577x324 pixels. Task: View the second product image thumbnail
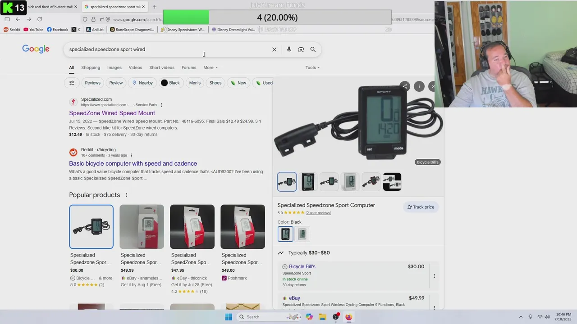point(308,182)
